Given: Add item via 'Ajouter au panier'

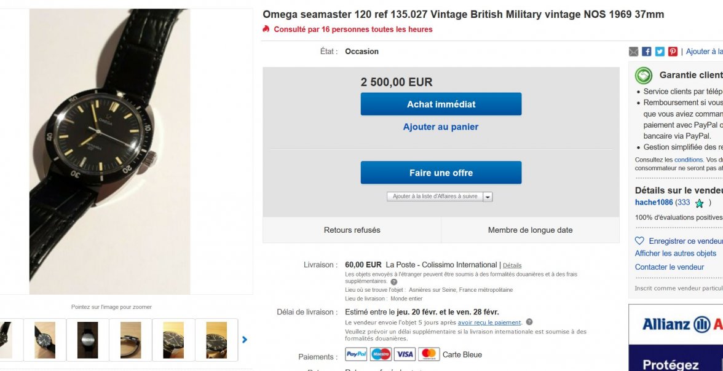Looking at the screenshot, I should (441, 127).
